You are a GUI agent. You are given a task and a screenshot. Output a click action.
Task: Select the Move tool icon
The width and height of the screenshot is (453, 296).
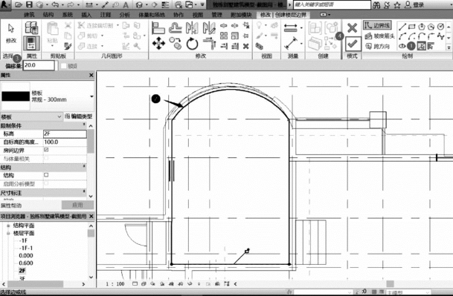158,44
